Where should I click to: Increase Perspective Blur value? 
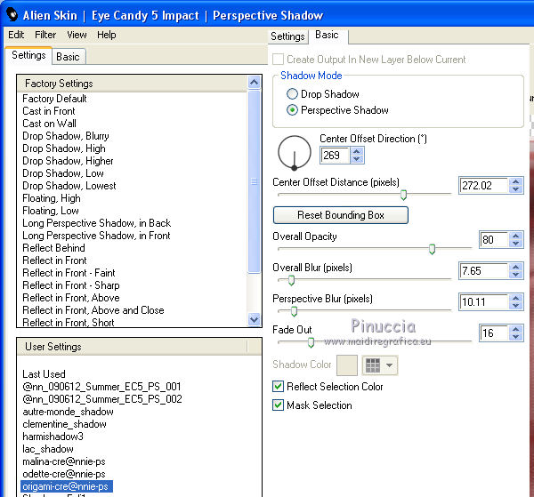(515, 298)
